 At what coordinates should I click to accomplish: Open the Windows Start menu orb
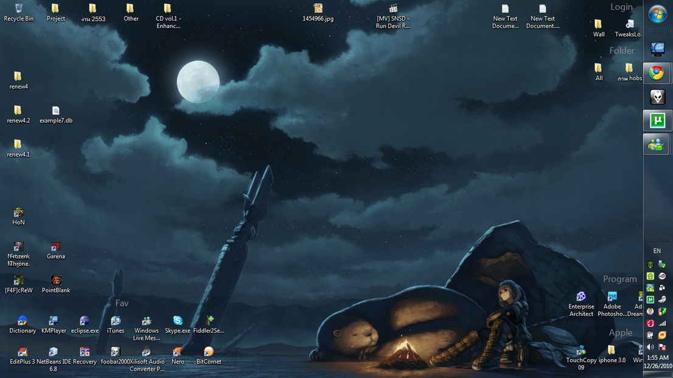[657, 14]
